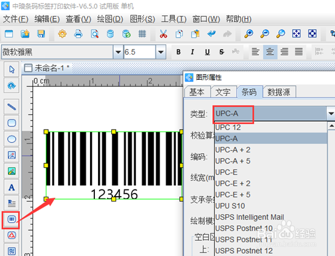Image resolution: width=335 pixels, height=256 pixels.
Task: Toggle strikethrough formatting
Action: click(x=221, y=52)
